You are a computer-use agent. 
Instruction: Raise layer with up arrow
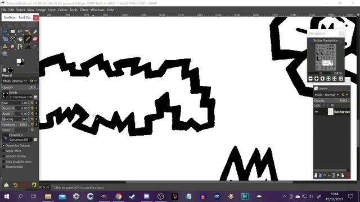point(325,175)
